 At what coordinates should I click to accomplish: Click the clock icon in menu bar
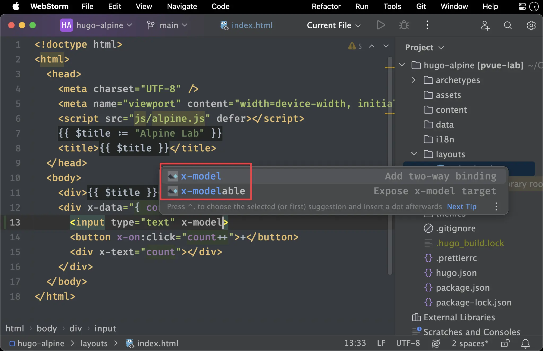[x=534, y=6]
